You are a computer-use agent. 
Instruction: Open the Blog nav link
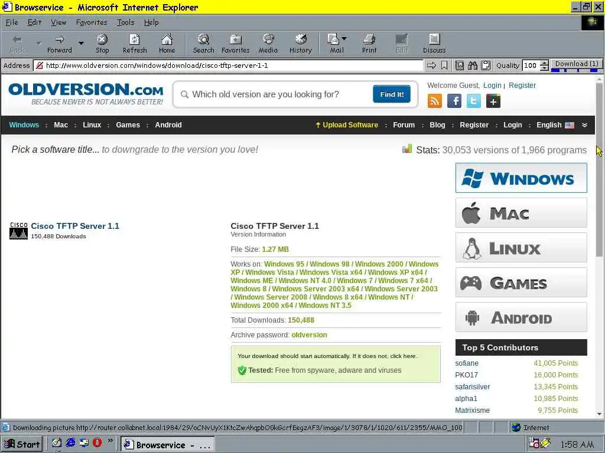437,125
